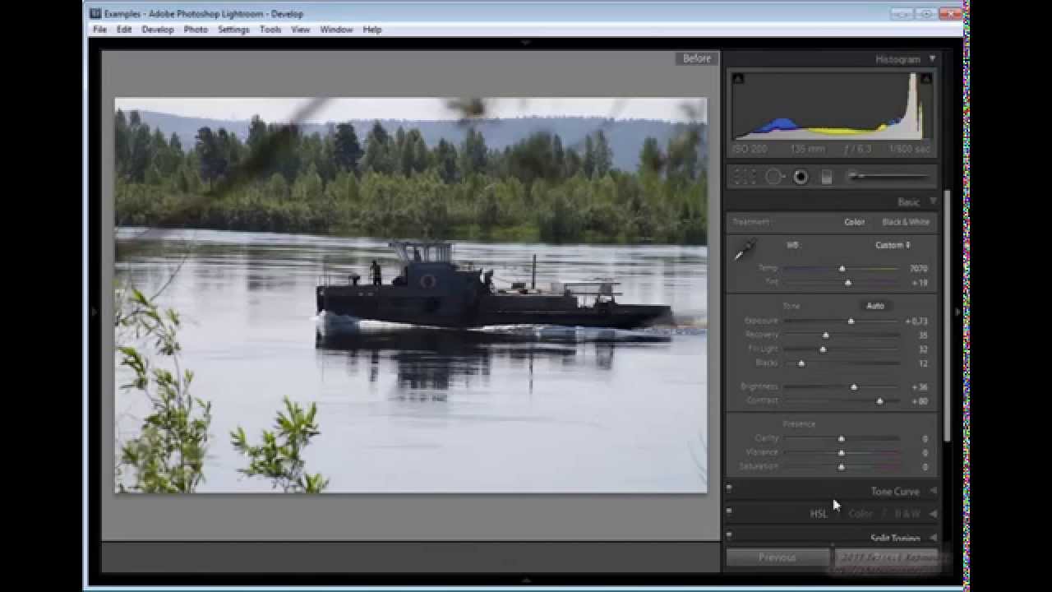The height and width of the screenshot is (592, 1052).
Task: Switch to the B&W adjustment tab
Action: click(907, 514)
